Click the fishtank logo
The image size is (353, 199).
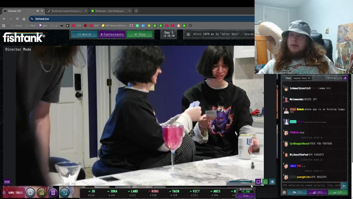[x=24, y=37]
